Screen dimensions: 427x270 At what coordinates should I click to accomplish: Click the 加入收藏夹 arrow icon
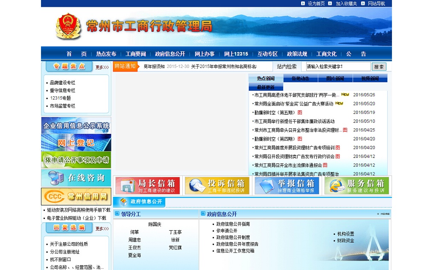point(330,3)
